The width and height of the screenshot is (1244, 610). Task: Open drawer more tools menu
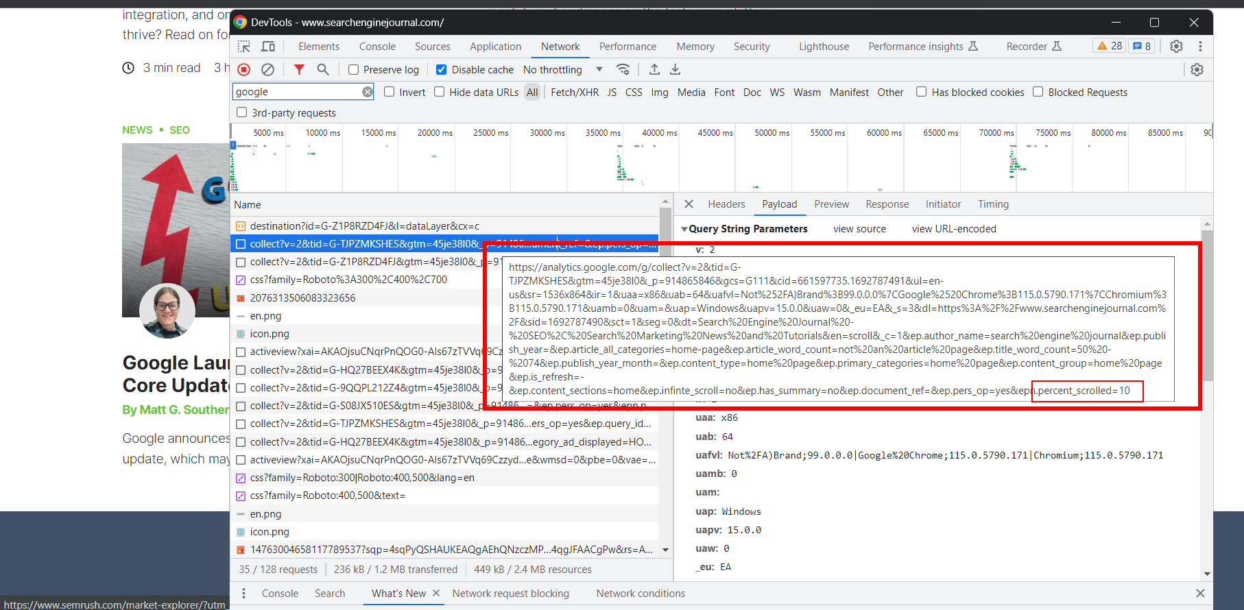pyautogui.click(x=243, y=594)
